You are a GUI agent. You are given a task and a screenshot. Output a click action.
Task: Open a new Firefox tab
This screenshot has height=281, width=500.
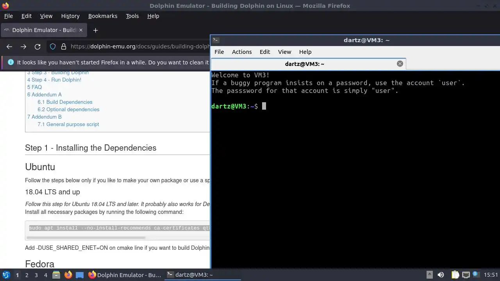[x=95, y=30]
